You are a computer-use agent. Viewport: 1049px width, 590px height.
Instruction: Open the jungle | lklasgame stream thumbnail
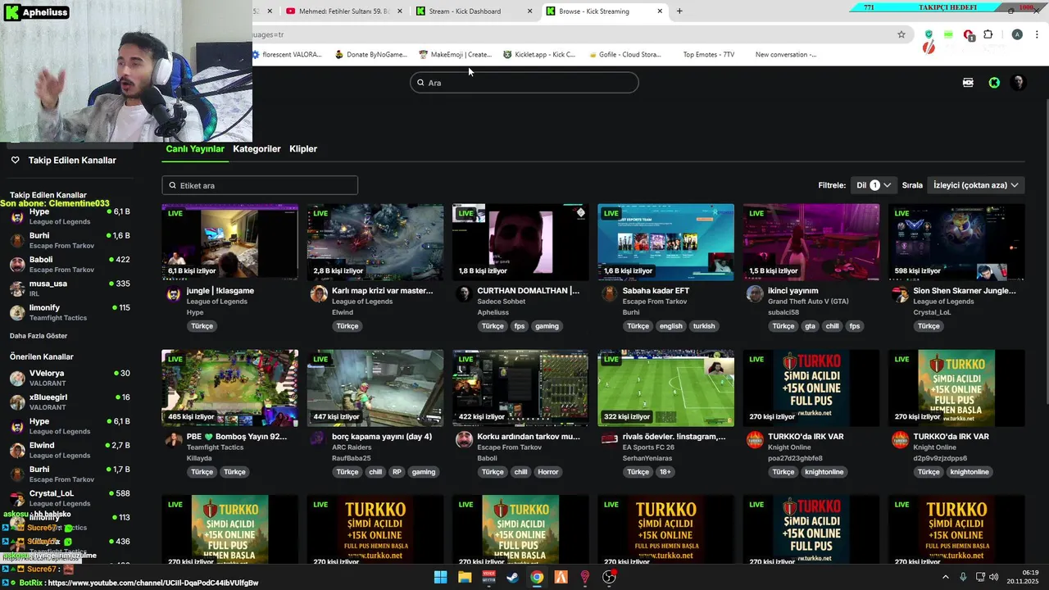(229, 243)
